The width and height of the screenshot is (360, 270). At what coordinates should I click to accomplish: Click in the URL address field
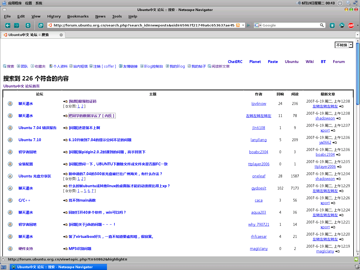point(144,25)
